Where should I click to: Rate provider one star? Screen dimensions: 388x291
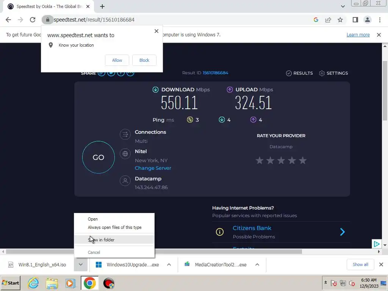260,161
